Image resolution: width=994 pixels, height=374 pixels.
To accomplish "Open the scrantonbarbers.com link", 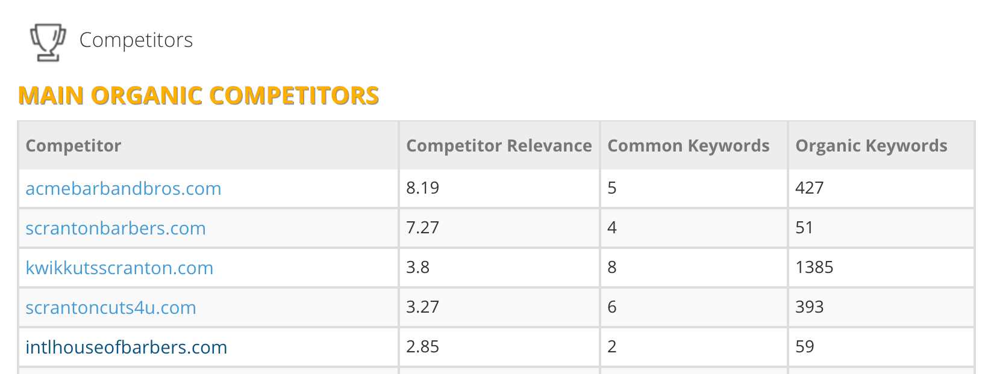I will coord(116,228).
